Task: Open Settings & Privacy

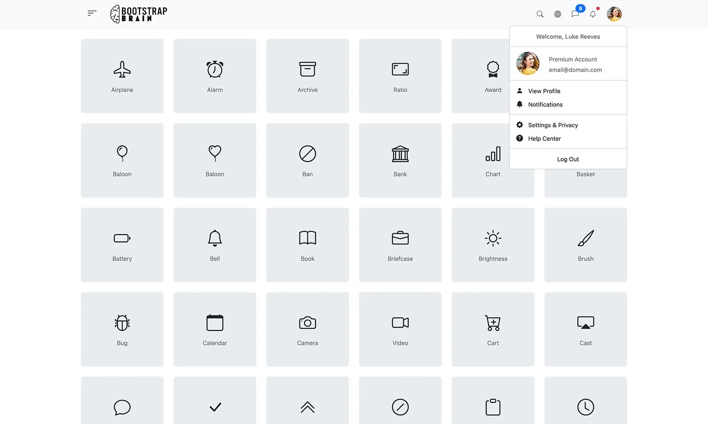Action: tap(553, 125)
